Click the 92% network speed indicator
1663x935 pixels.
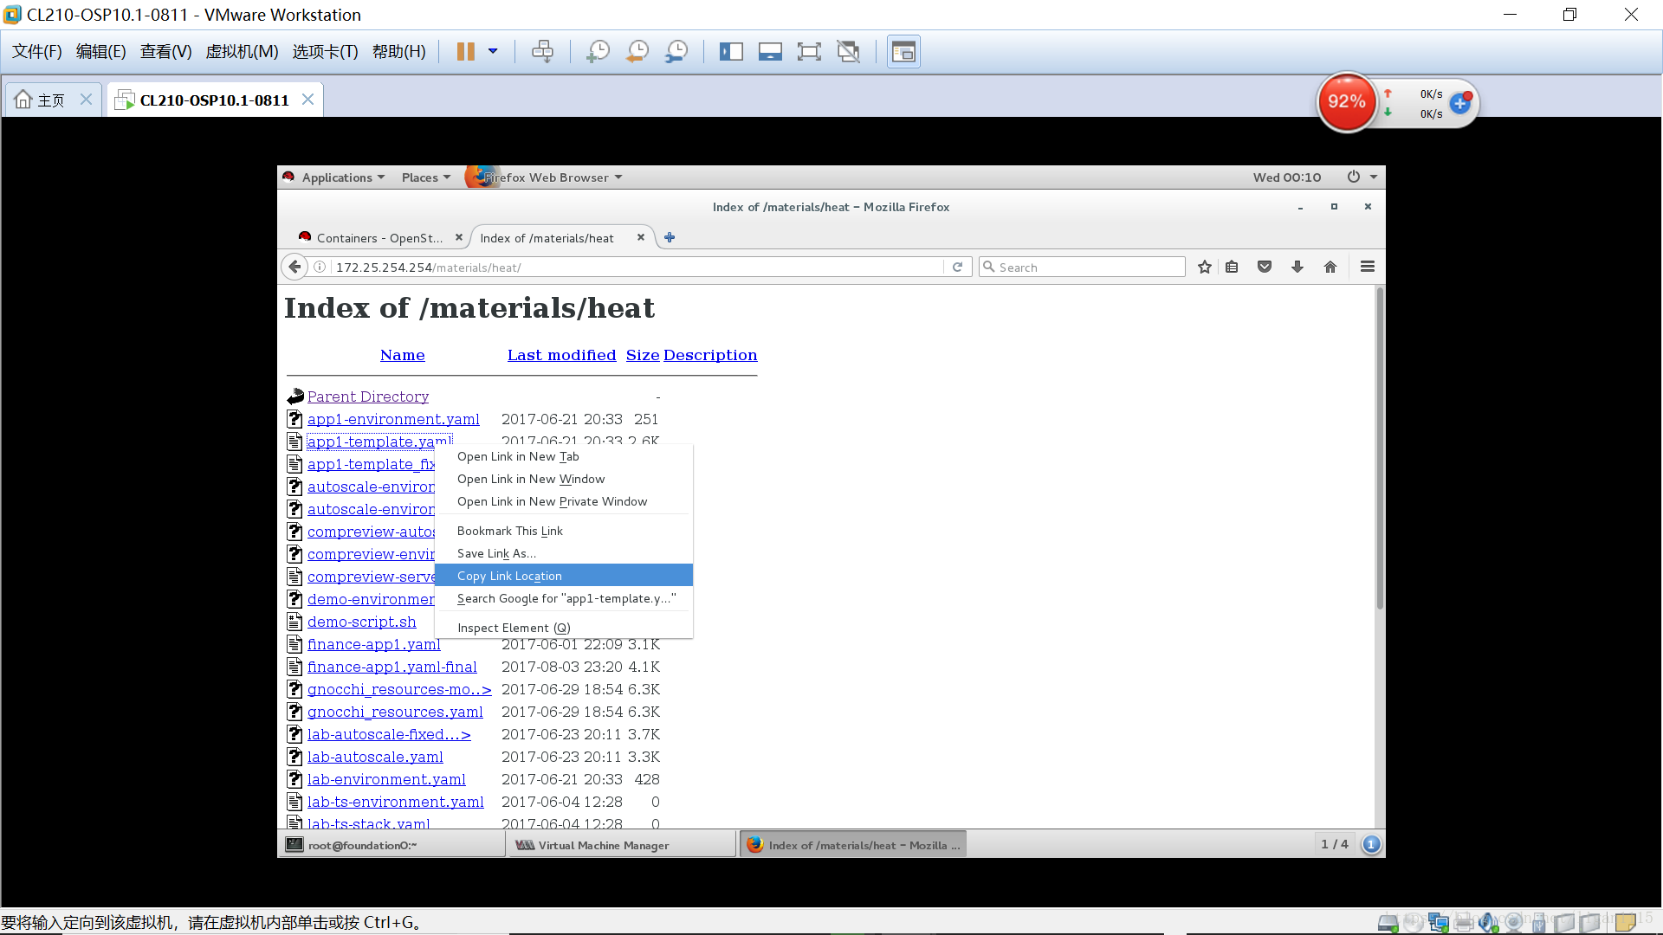(1347, 102)
